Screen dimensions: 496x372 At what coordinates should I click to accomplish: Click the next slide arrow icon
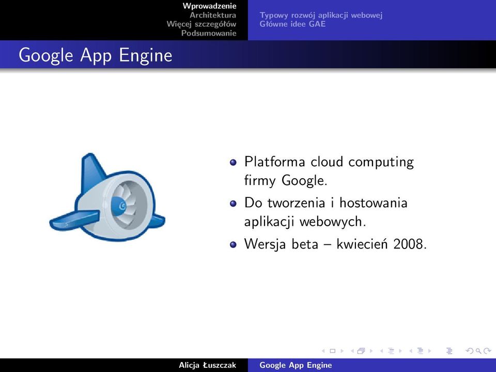point(342,351)
